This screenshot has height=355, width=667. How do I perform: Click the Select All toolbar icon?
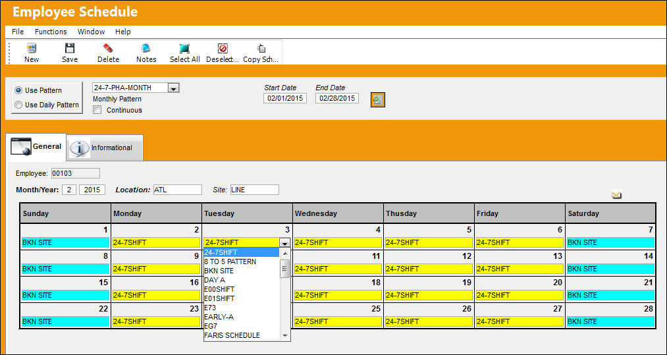pos(184,48)
